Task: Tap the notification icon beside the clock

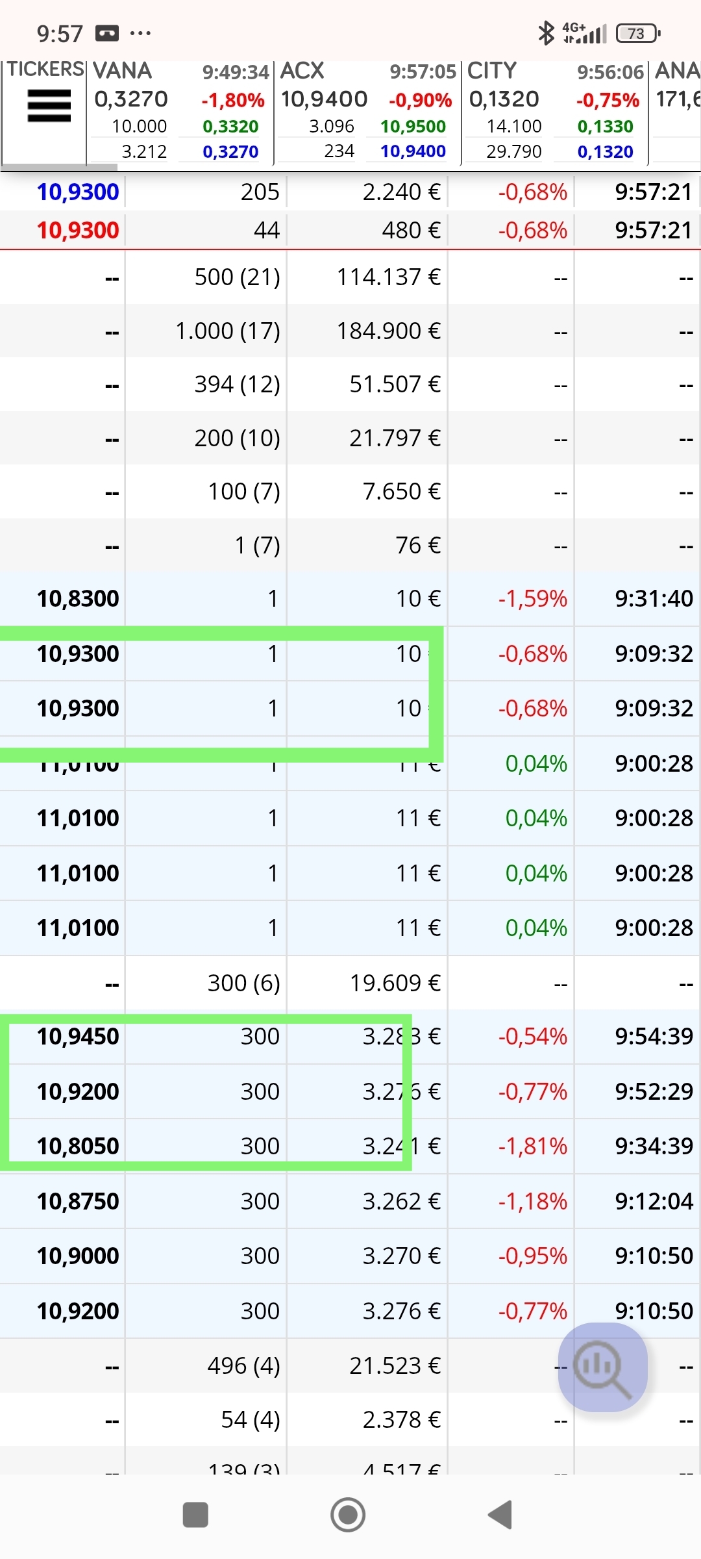Action: click(107, 33)
